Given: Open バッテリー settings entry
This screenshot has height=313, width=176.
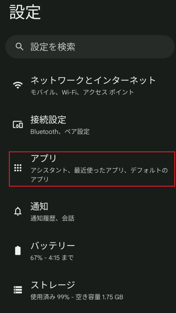Looking at the screenshot, I should tap(88, 251).
